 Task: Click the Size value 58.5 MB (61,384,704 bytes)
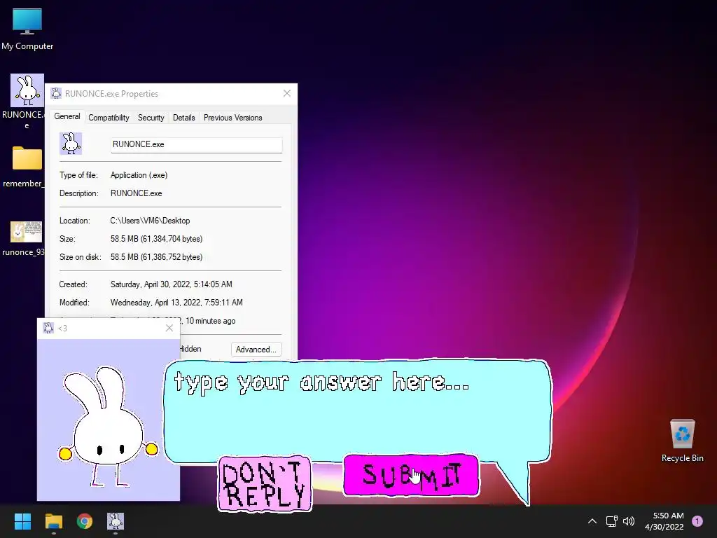tap(156, 239)
